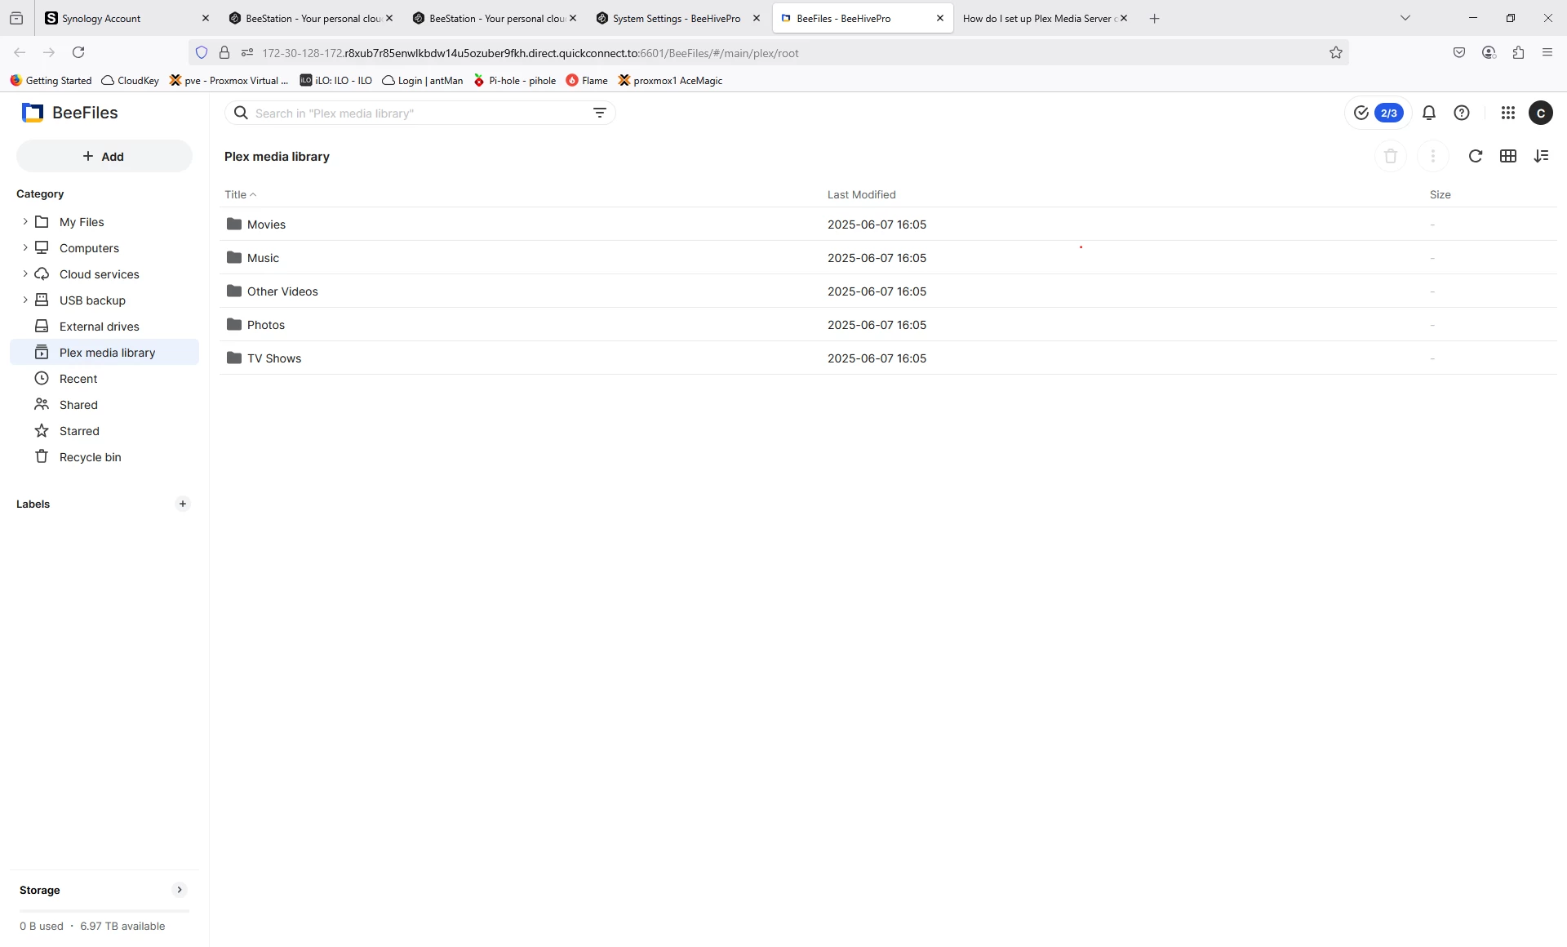Select External drives category

(104, 327)
